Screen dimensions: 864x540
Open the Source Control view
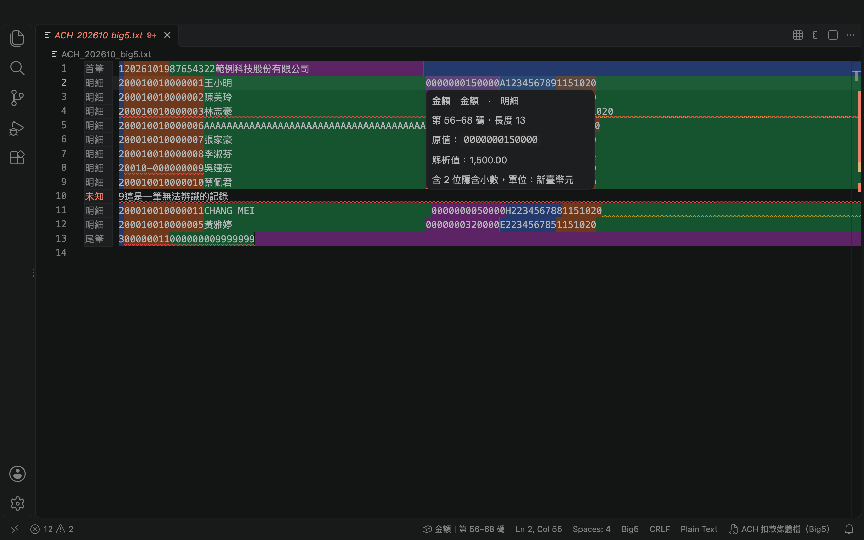click(x=17, y=98)
